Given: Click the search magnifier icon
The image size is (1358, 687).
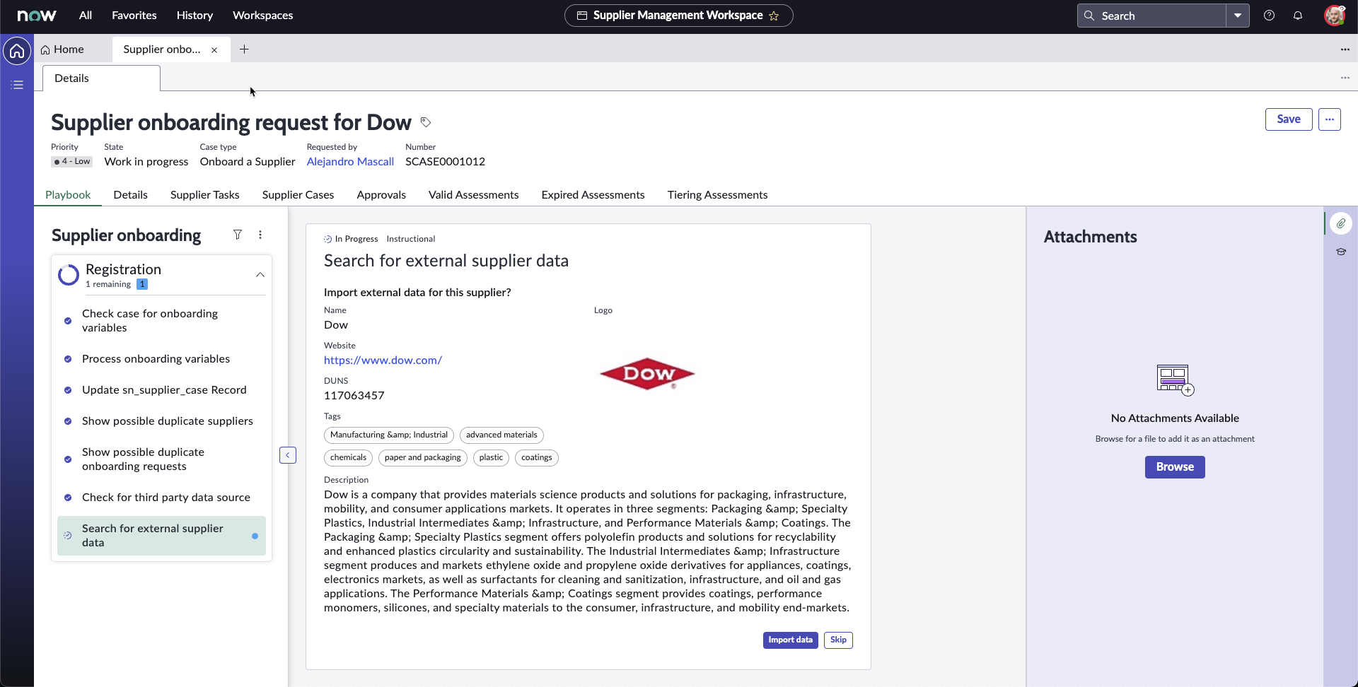Looking at the screenshot, I should pyautogui.click(x=1089, y=16).
